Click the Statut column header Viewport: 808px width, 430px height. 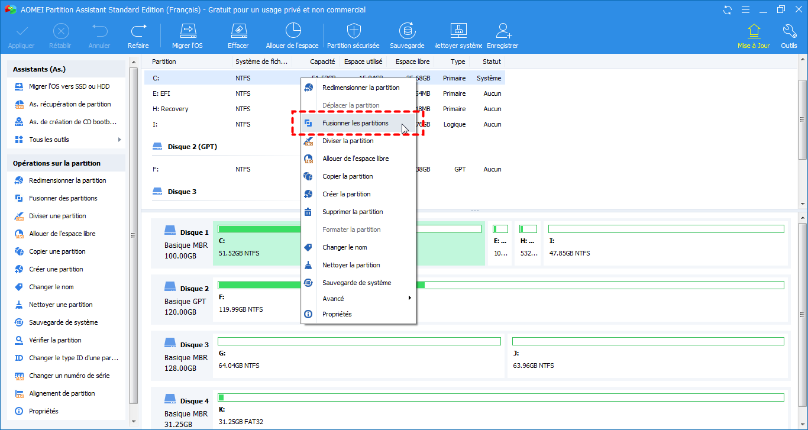tap(492, 62)
